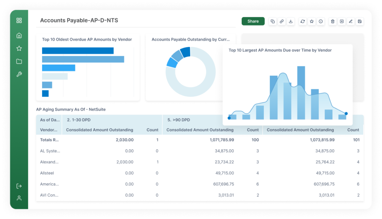Open the Totals row in AP Aging table

point(50,140)
